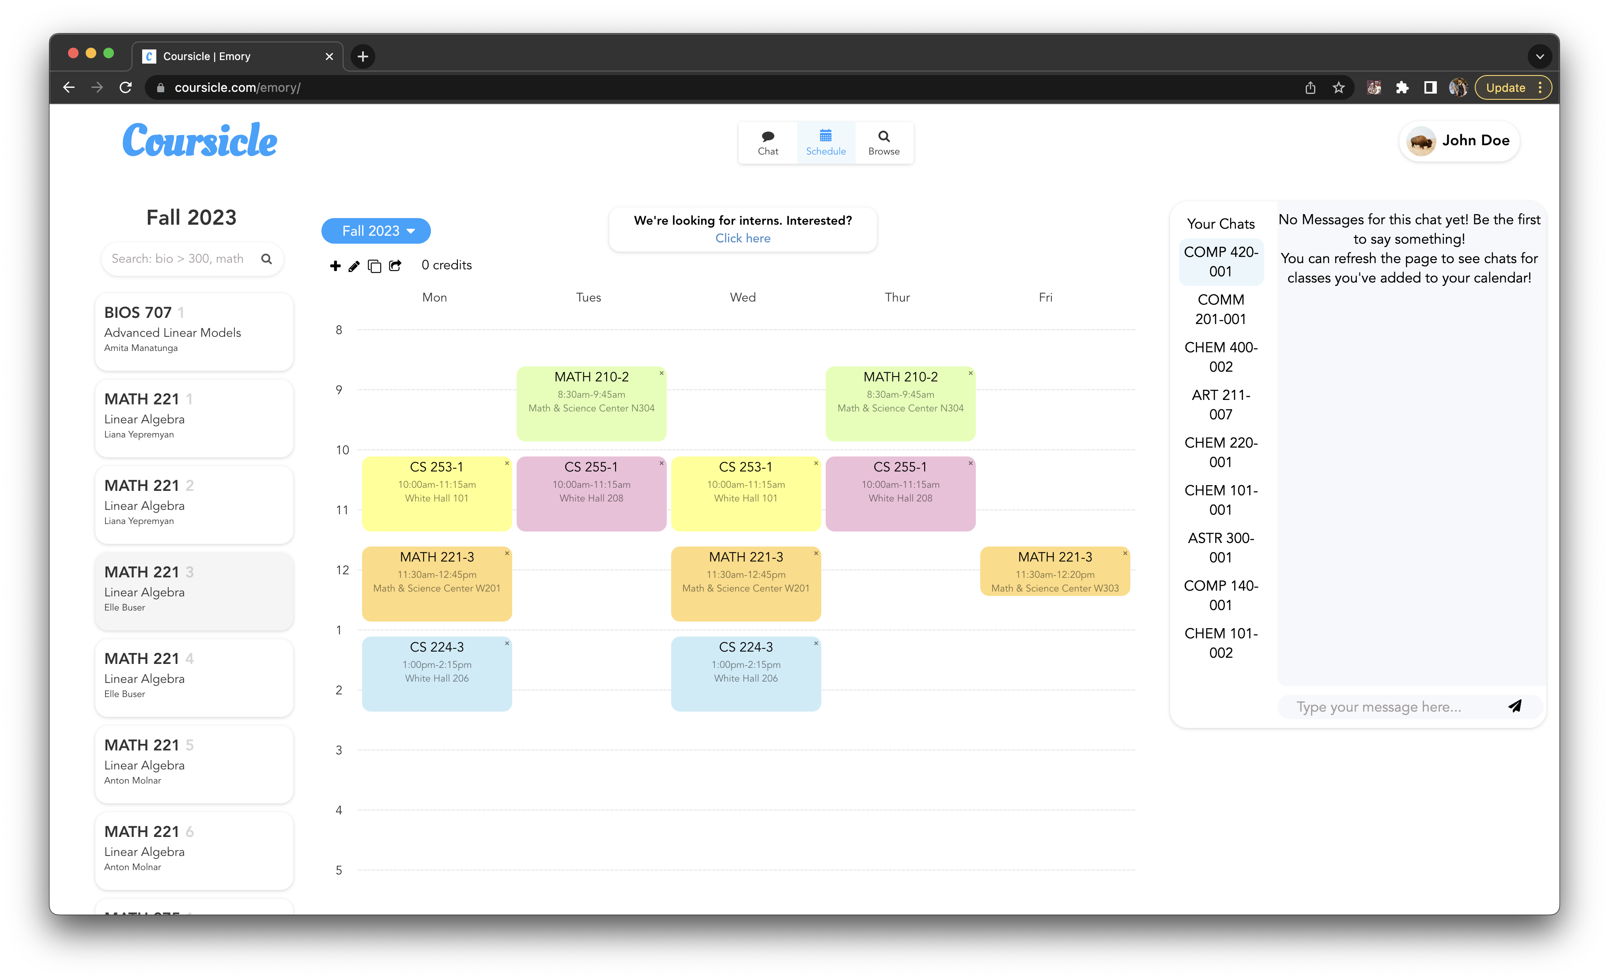1609x980 pixels.
Task: Open the Fall 2023 semester dropdown
Action: [x=375, y=230]
